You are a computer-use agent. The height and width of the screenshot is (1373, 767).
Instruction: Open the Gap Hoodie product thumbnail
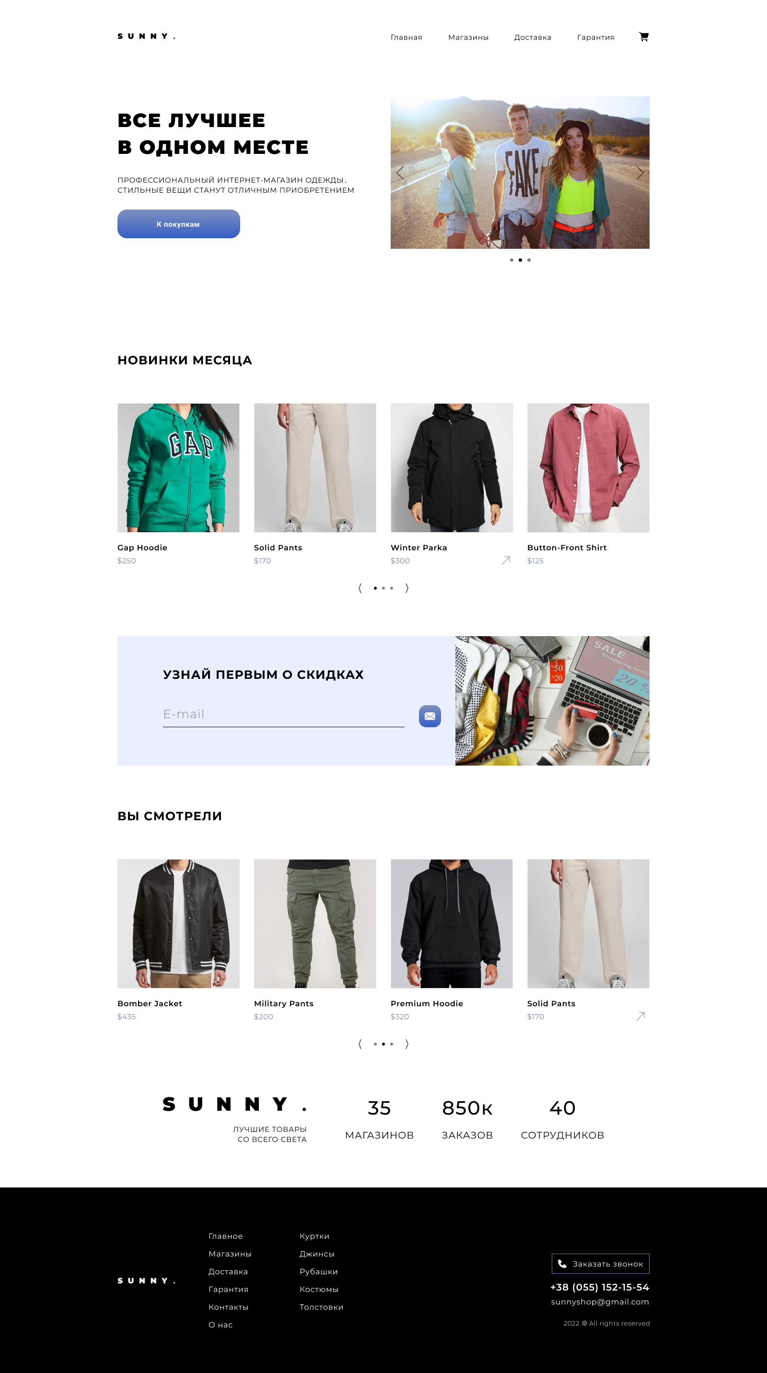(178, 467)
